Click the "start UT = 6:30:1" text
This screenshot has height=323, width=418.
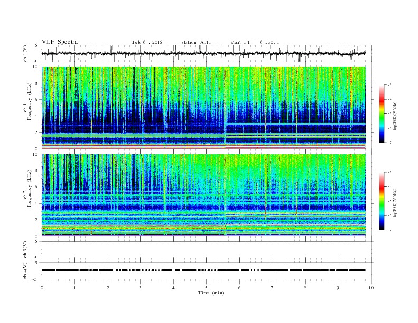(x=255, y=42)
